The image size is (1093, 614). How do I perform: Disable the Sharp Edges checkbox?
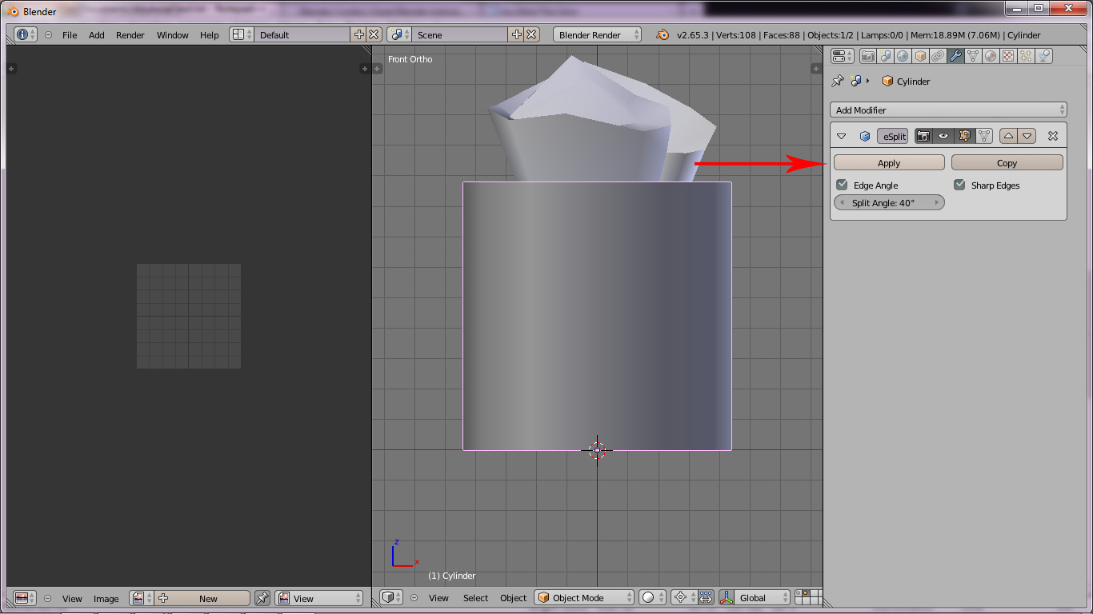click(x=959, y=185)
